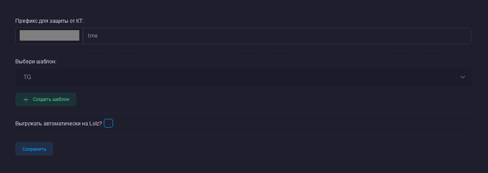Open the Выбери шаблон dropdown
This screenshot has width=488, height=173.
tap(243, 77)
